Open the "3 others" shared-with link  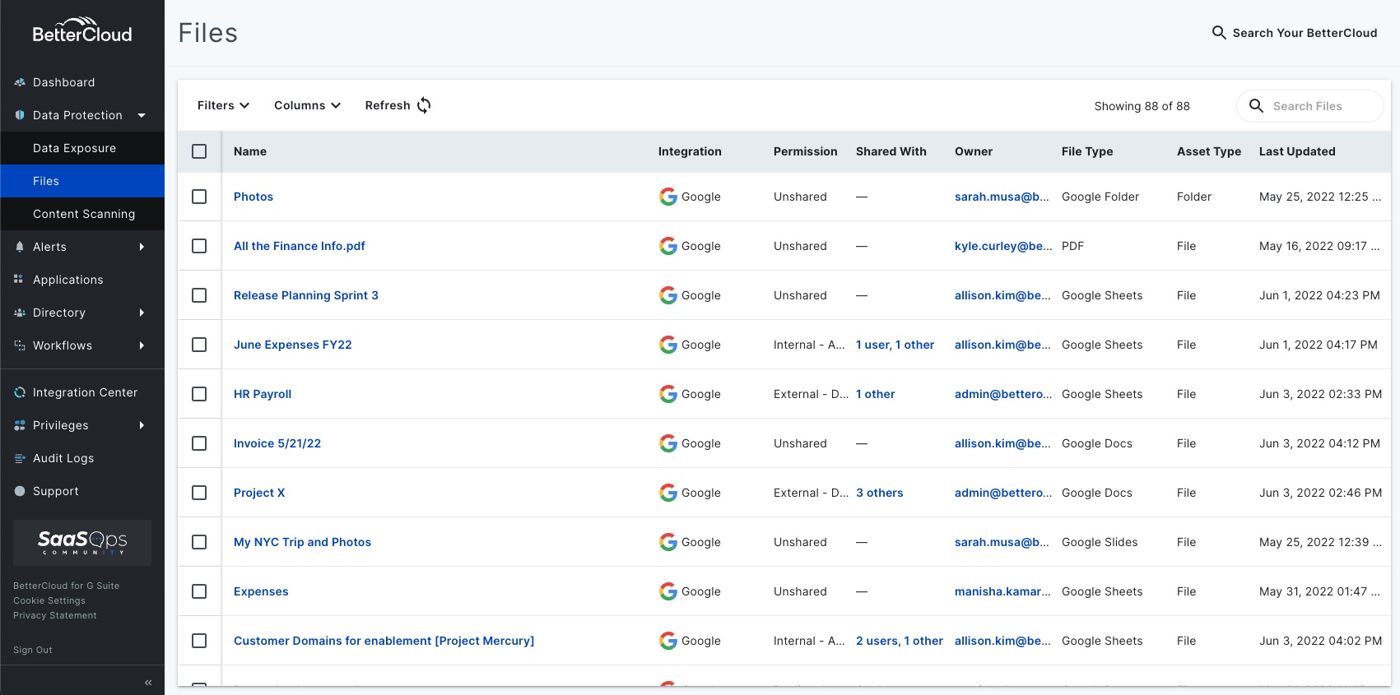point(880,493)
